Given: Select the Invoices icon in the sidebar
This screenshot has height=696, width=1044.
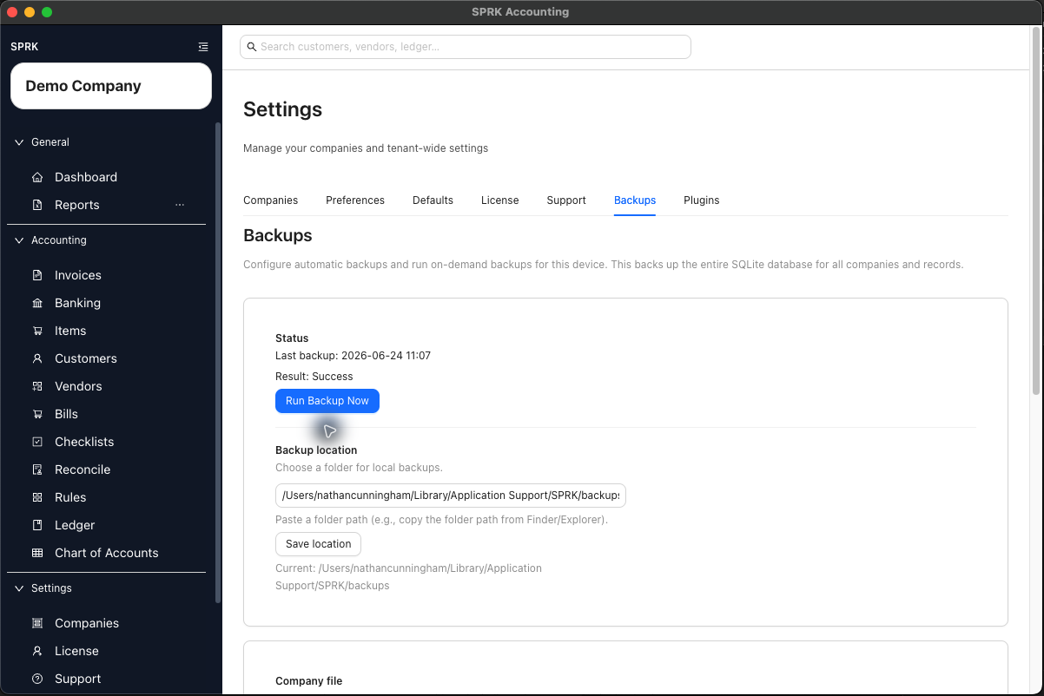Looking at the screenshot, I should [x=37, y=275].
